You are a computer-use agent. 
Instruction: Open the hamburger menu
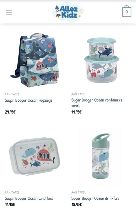pos(9,12)
